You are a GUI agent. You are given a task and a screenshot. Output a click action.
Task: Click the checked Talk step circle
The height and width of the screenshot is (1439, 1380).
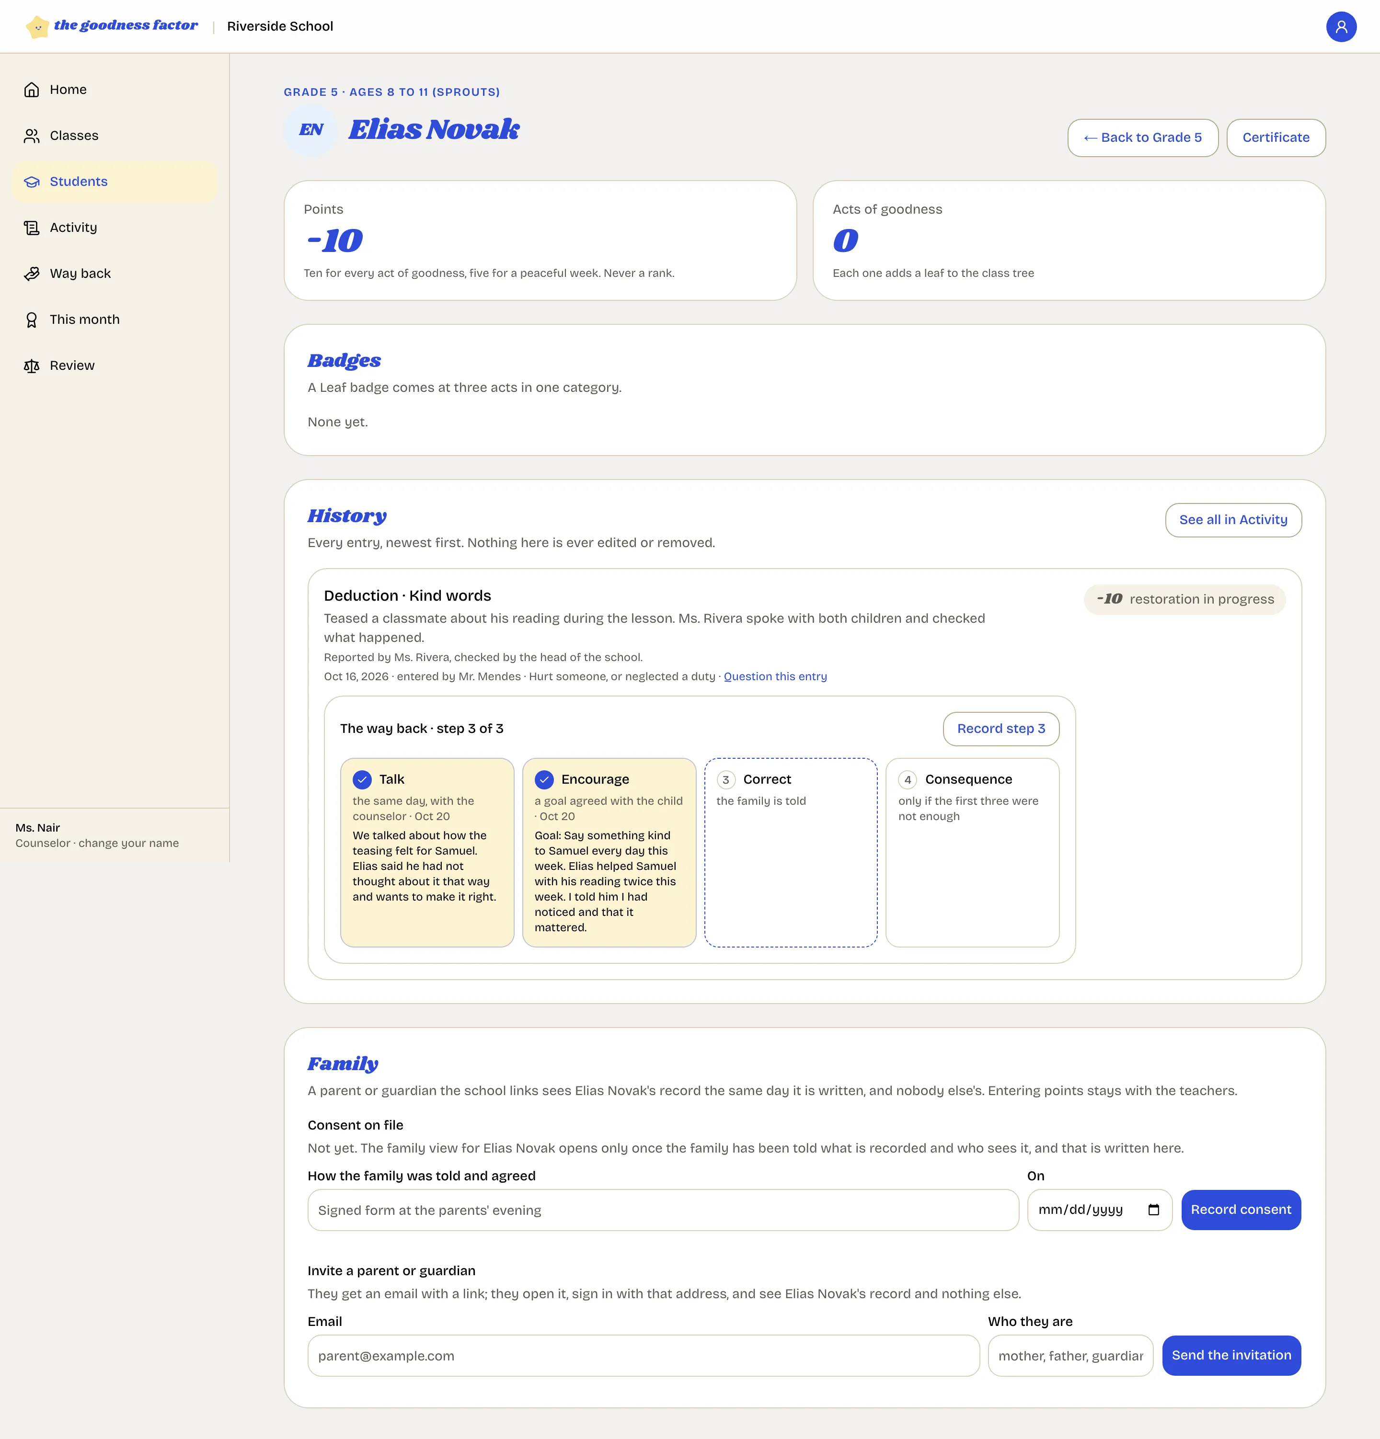(x=362, y=779)
